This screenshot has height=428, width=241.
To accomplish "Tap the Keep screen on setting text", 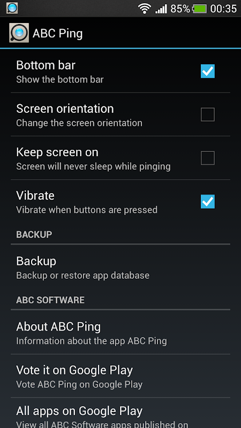I will tap(57, 152).
